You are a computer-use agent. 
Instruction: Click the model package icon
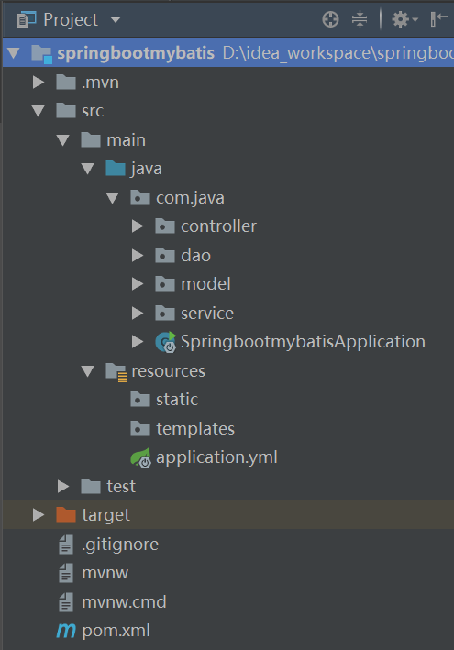pyautogui.click(x=165, y=284)
